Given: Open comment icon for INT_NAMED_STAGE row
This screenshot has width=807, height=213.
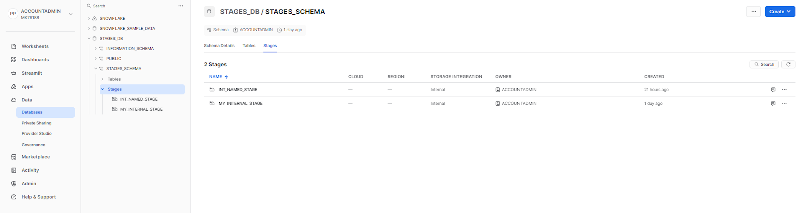Looking at the screenshot, I should pyautogui.click(x=773, y=90).
